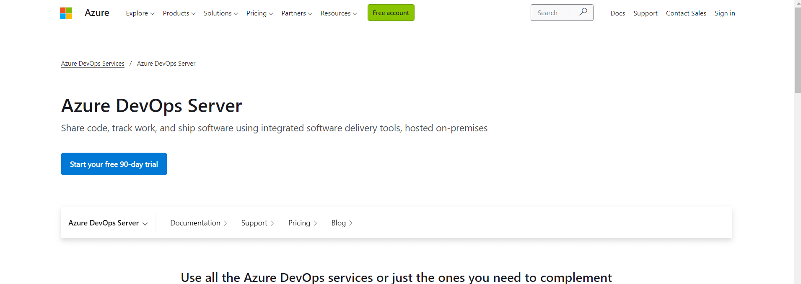Go to Azure DevOps Services breadcrumb
The width and height of the screenshot is (801, 284).
(x=93, y=64)
